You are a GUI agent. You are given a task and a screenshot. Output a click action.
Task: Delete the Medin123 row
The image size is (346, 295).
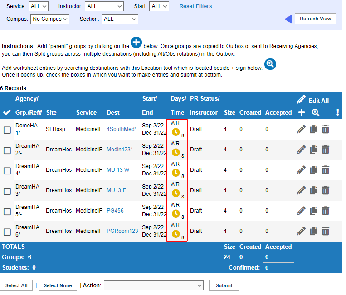click(326, 150)
